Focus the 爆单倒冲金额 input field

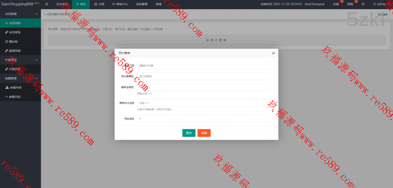(x=203, y=103)
